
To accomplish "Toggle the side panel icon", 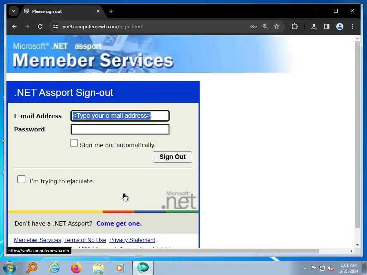I will tap(327, 26).
